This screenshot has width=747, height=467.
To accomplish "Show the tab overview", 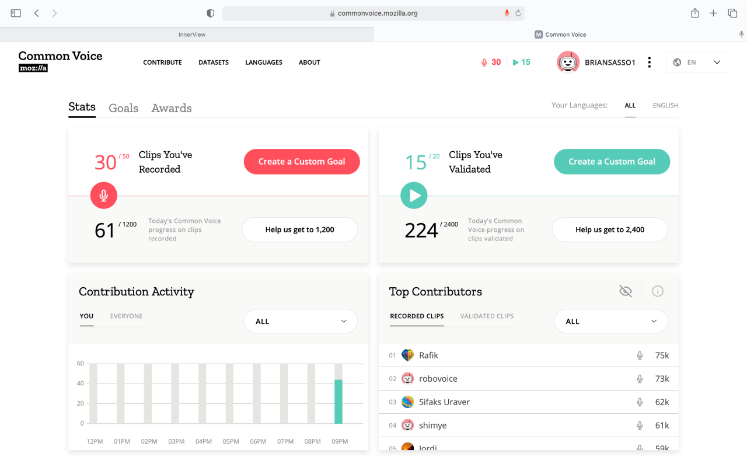I will (732, 13).
